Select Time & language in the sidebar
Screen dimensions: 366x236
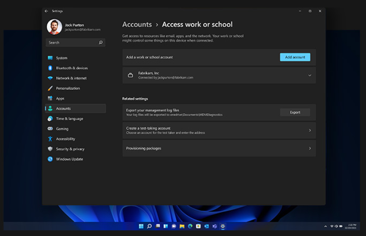69,118
